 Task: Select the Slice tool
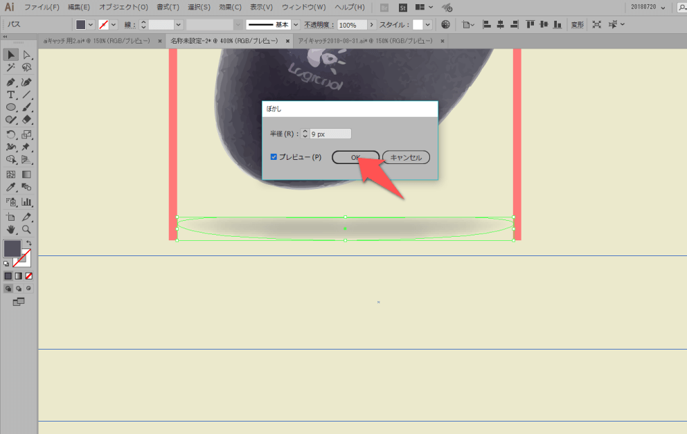click(x=27, y=217)
